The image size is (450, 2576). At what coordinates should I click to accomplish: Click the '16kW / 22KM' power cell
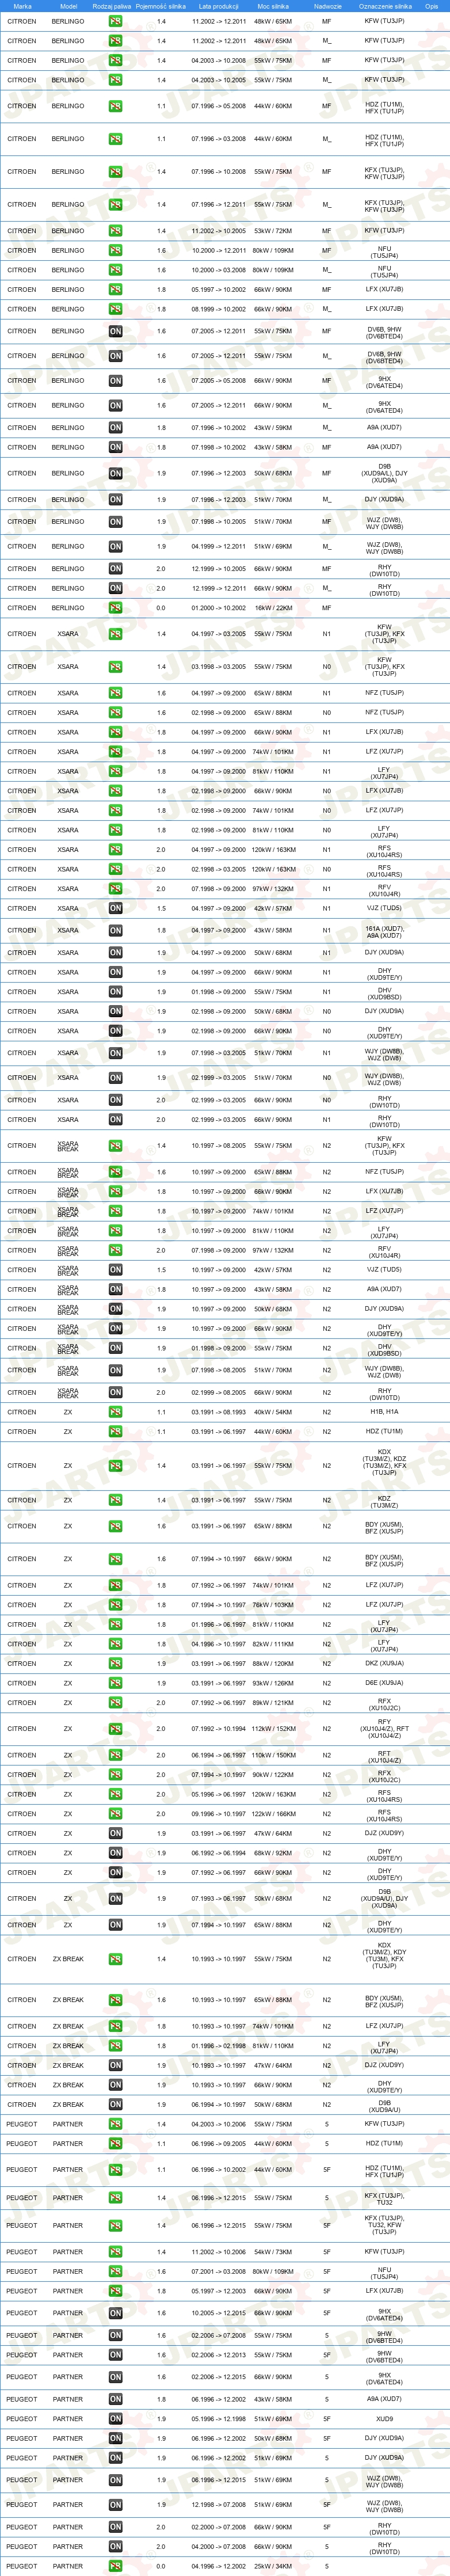point(273,608)
